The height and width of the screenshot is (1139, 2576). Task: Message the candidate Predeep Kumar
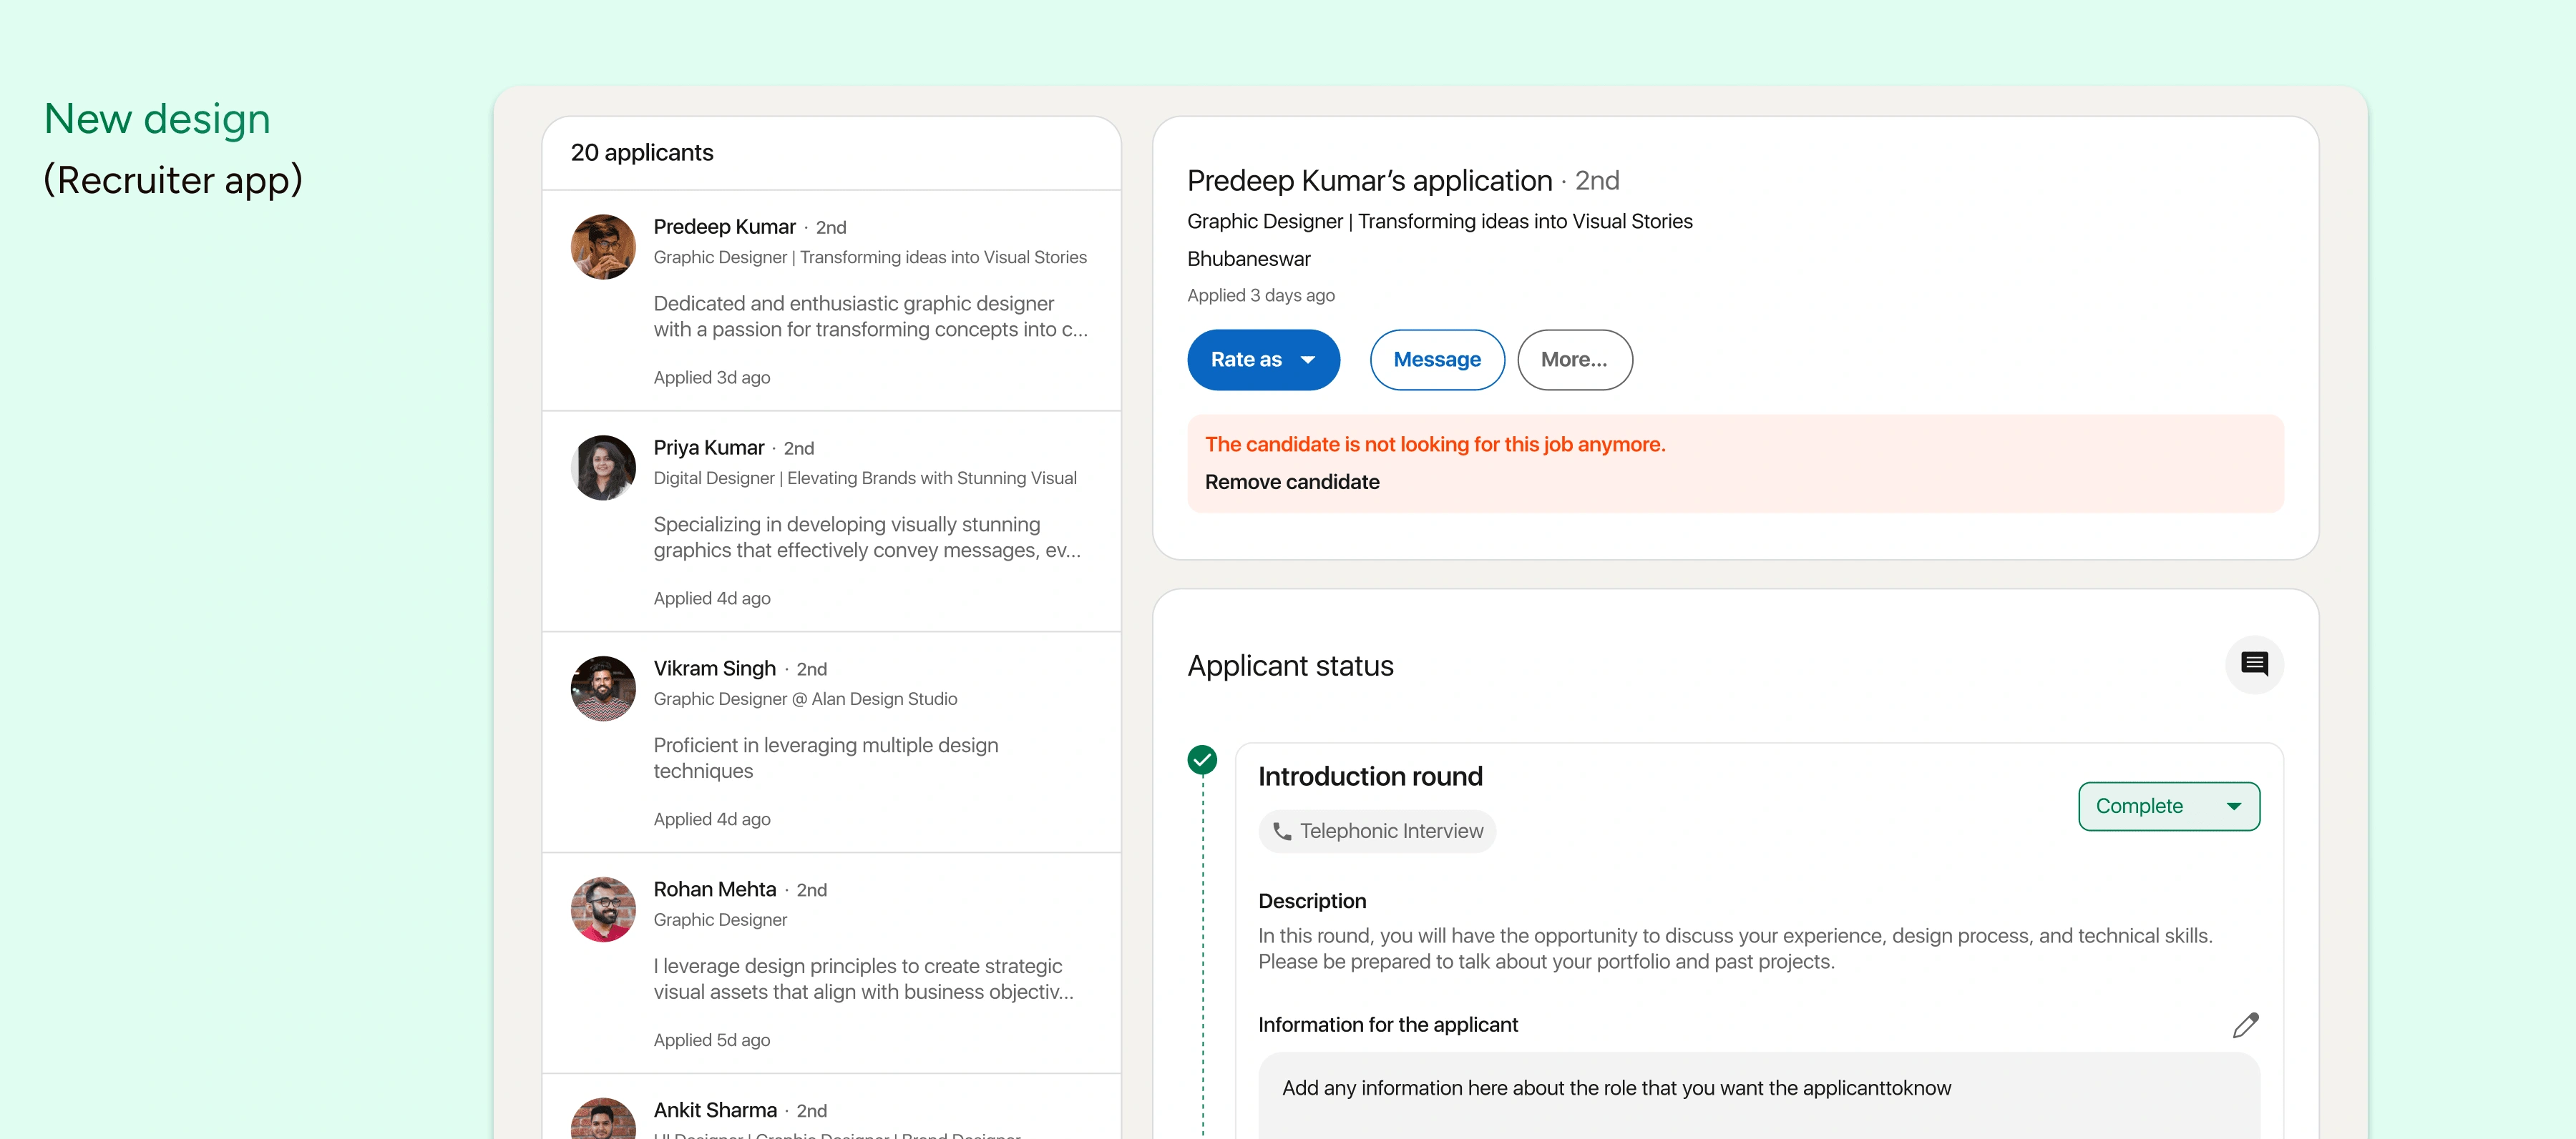(x=1436, y=360)
